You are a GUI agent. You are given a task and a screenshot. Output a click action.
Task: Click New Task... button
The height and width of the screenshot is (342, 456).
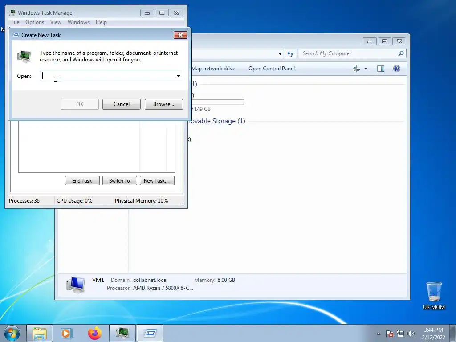pyautogui.click(x=157, y=181)
